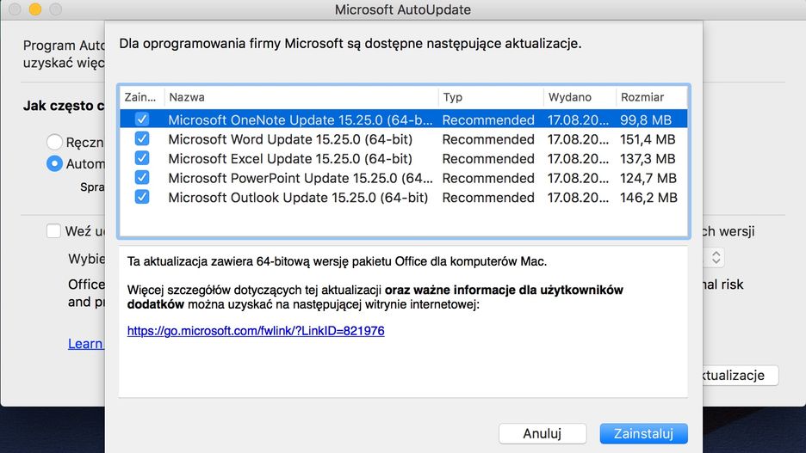Sort by the Wydano column header
Image resolution: width=806 pixels, height=453 pixels.
pyautogui.click(x=580, y=97)
